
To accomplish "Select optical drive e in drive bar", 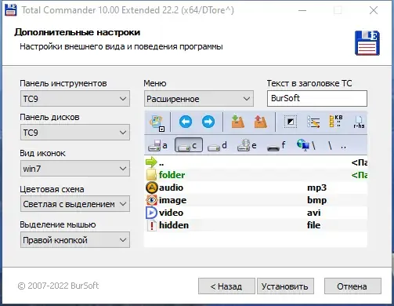I will click(x=247, y=145).
